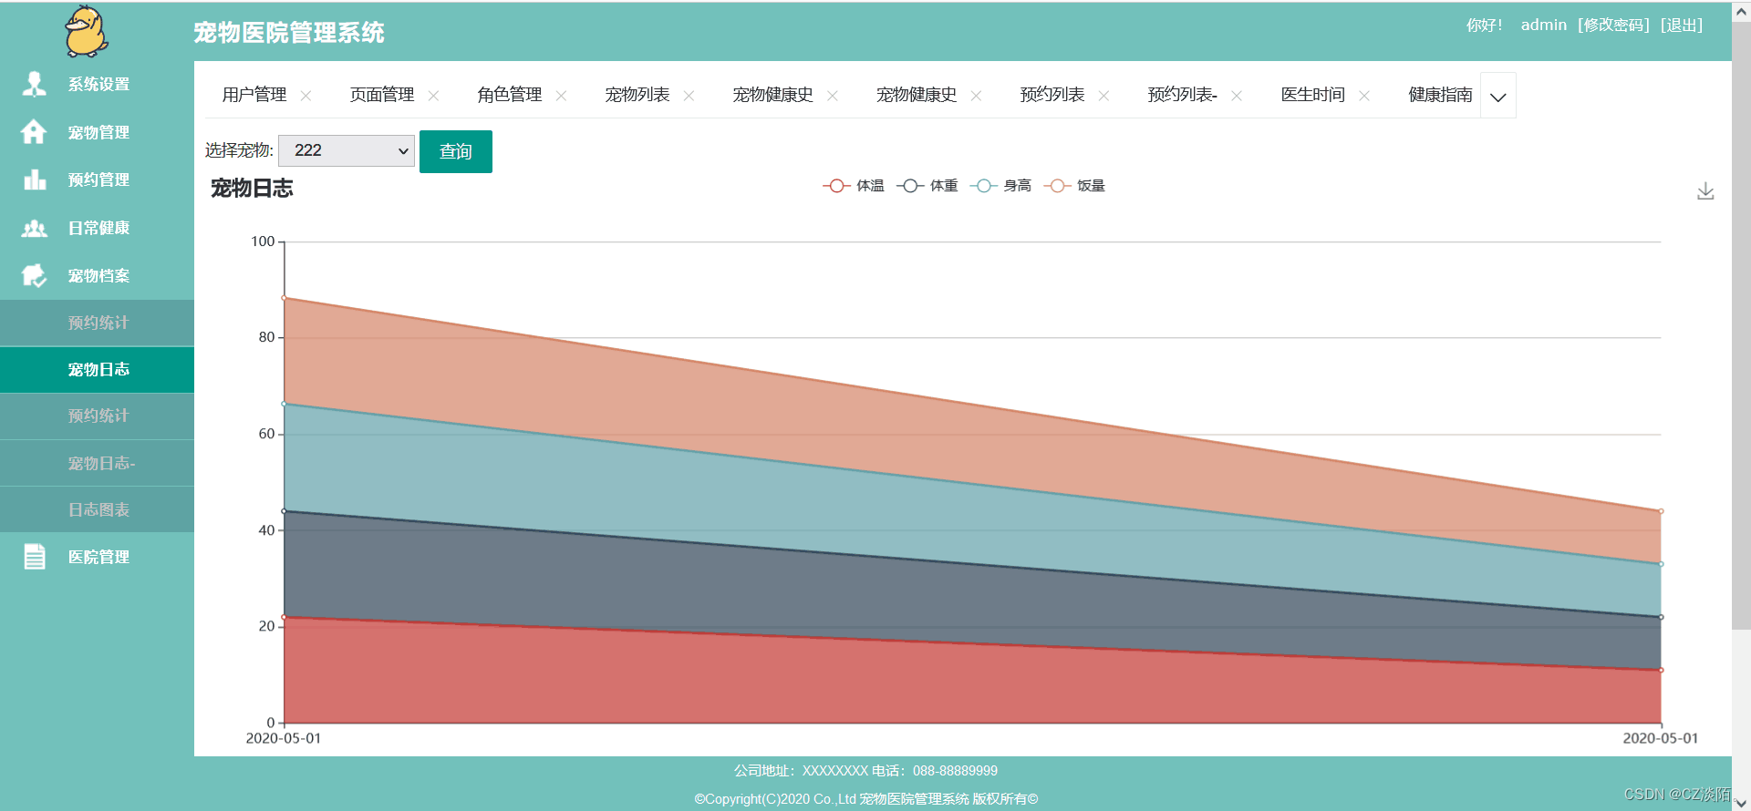Close the 用户管理 tab

(306, 96)
